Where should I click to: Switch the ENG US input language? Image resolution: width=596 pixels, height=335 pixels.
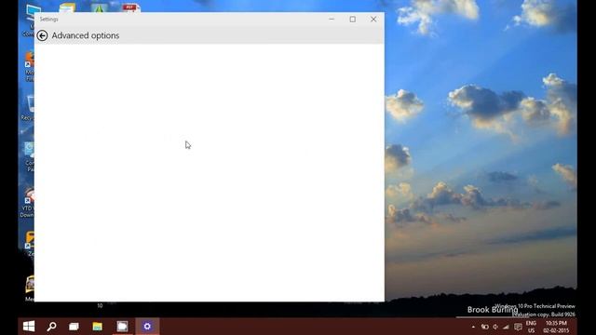pyautogui.click(x=531, y=327)
